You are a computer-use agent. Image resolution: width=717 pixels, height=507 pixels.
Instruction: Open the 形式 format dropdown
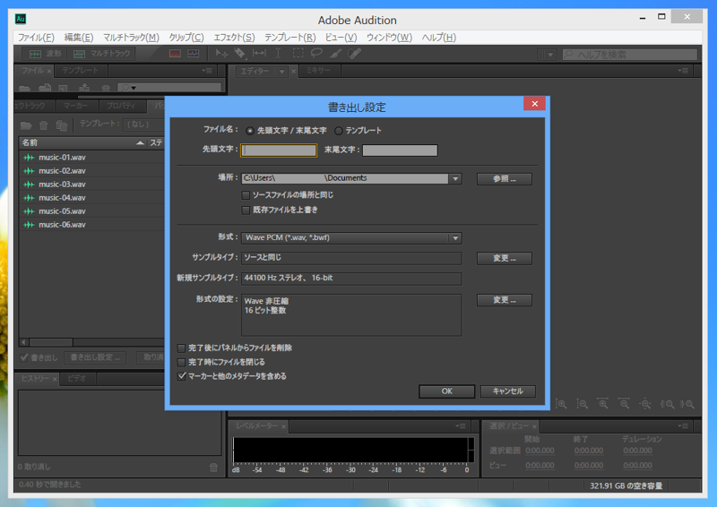351,237
